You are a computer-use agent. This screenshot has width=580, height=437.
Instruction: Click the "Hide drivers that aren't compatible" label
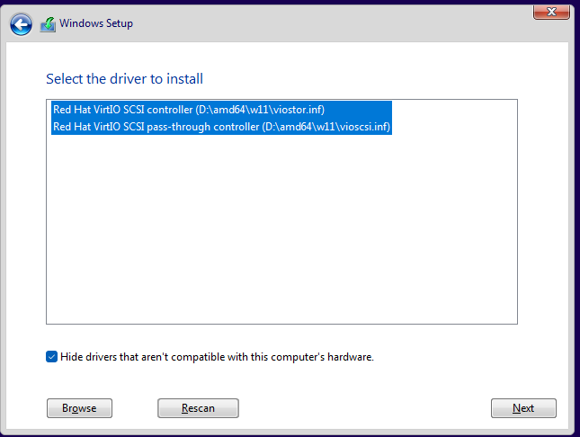[x=216, y=357]
